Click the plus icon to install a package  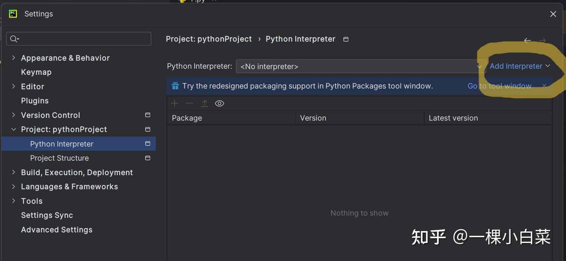point(175,103)
